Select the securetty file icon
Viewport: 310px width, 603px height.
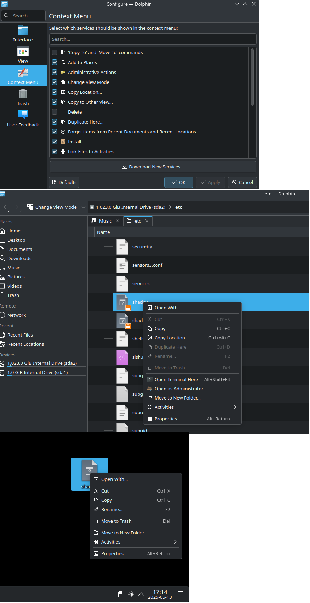(x=122, y=247)
